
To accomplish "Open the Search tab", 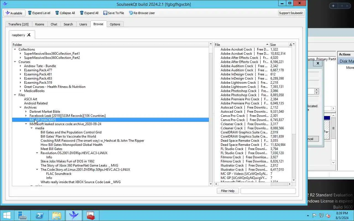I will (68, 24).
